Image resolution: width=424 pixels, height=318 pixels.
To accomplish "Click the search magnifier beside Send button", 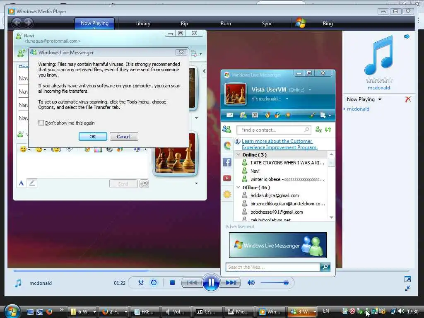I will 144,184.
